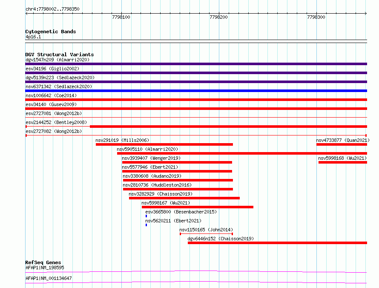
Task: Click the AFAP1|NM_198595 gene label
Action: [45, 268]
